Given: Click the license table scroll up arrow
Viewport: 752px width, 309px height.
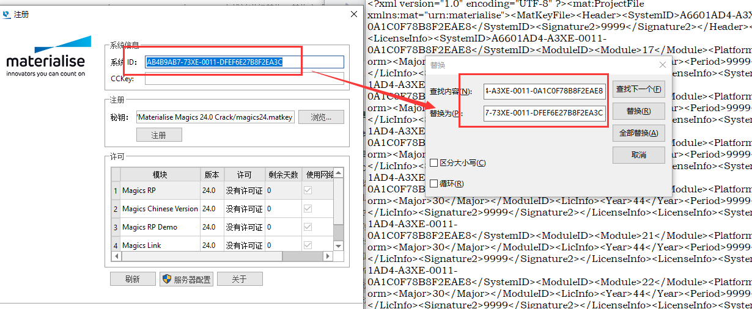Looking at the screenshot, I should pyautogui.click(x=339, y=173).
